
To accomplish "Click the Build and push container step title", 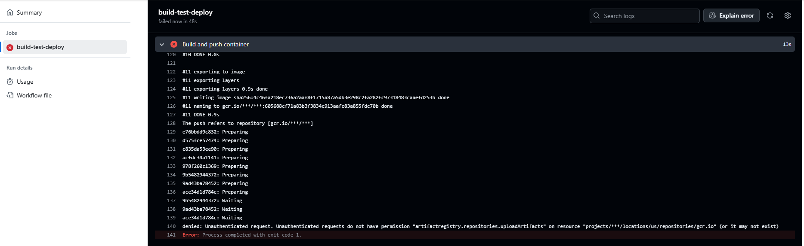I will [216, 44].
